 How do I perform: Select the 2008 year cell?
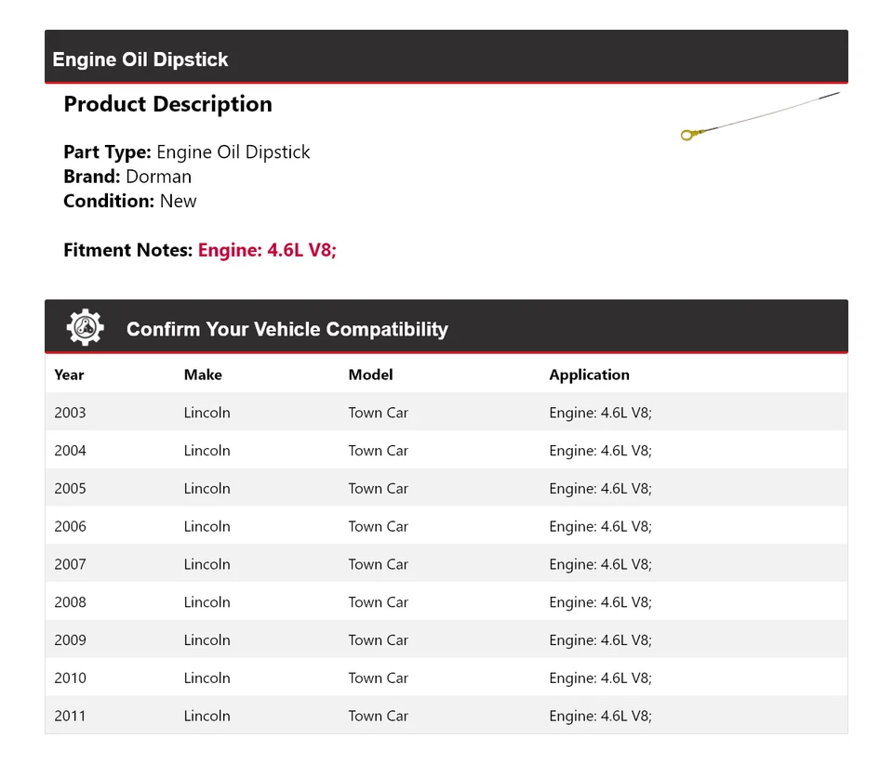[x=70, y=602]
